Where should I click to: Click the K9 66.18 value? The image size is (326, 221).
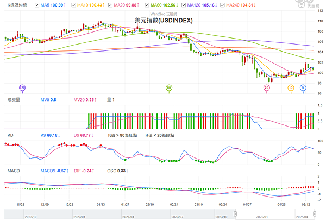[50, 135]
